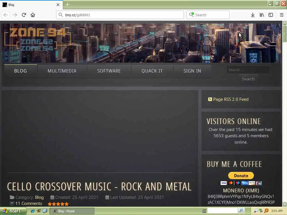
Task: Click the safely remove hardware tray icon
Action: 261,211
